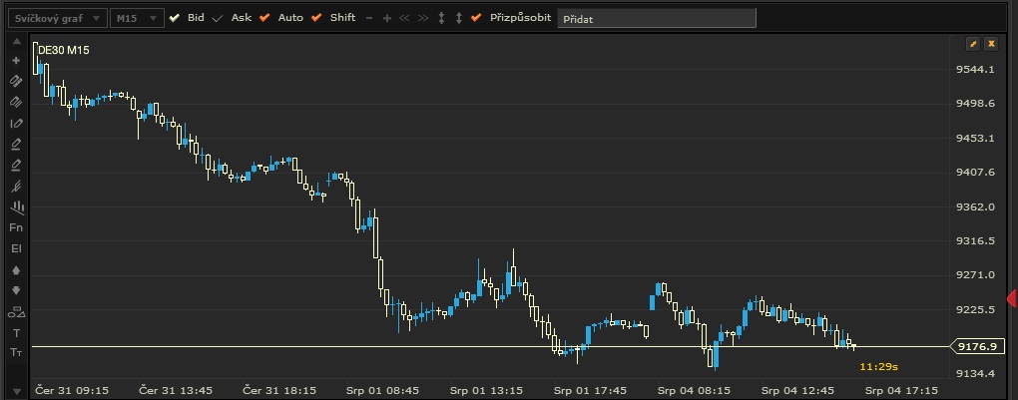Click the 9316.5 price axis label

click(975, 241)
